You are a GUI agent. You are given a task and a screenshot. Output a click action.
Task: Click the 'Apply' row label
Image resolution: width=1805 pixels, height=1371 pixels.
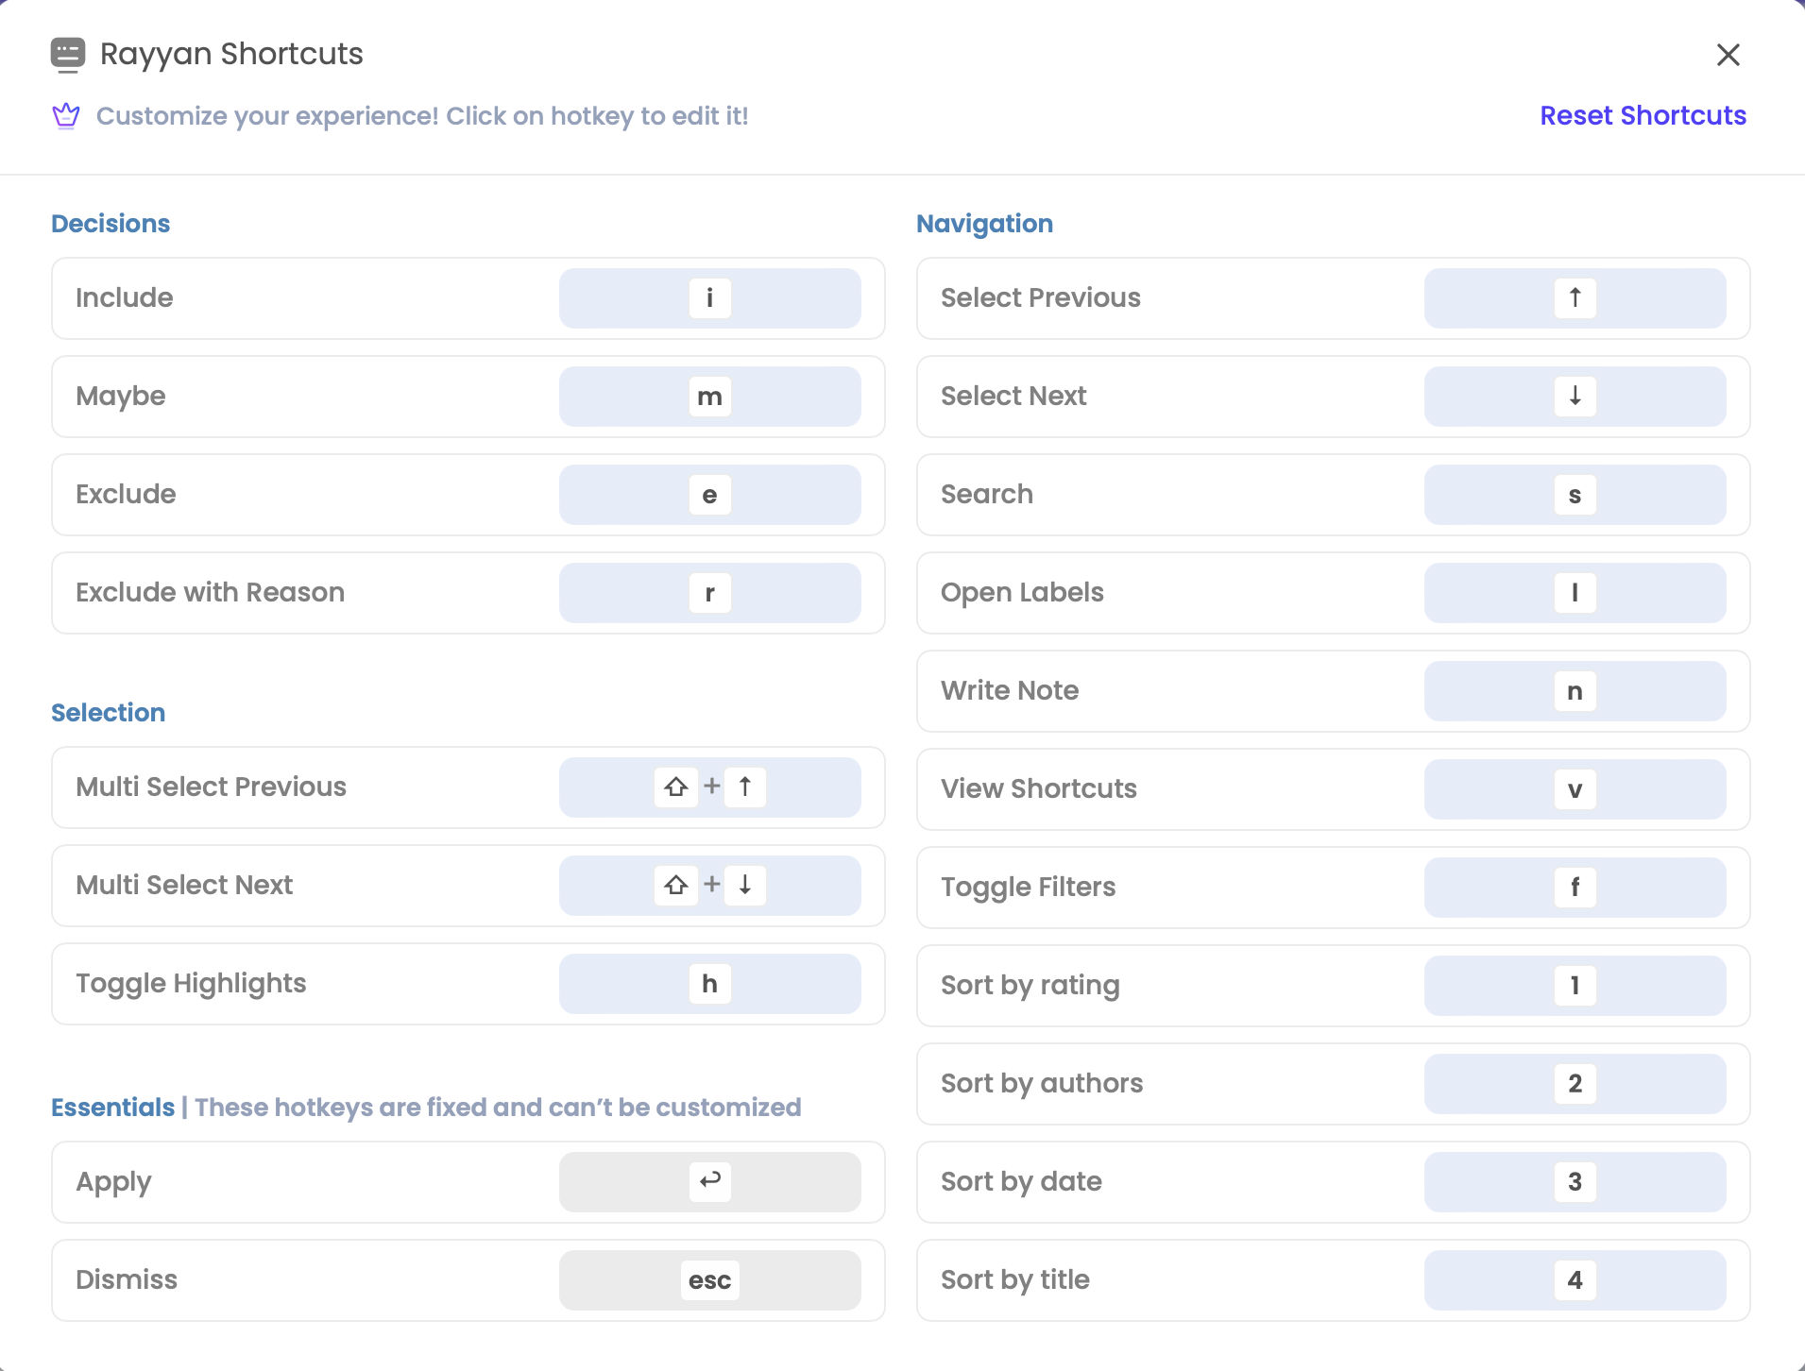[113, 1182]
